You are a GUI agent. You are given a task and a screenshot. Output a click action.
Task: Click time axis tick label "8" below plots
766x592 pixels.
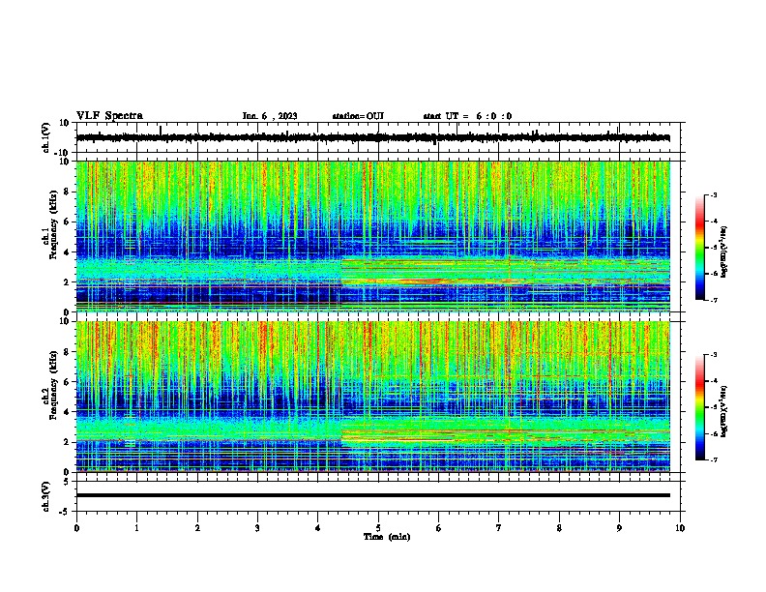tap(559, 528)
